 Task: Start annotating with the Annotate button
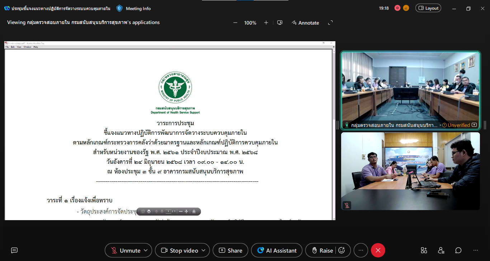[305, 23]
